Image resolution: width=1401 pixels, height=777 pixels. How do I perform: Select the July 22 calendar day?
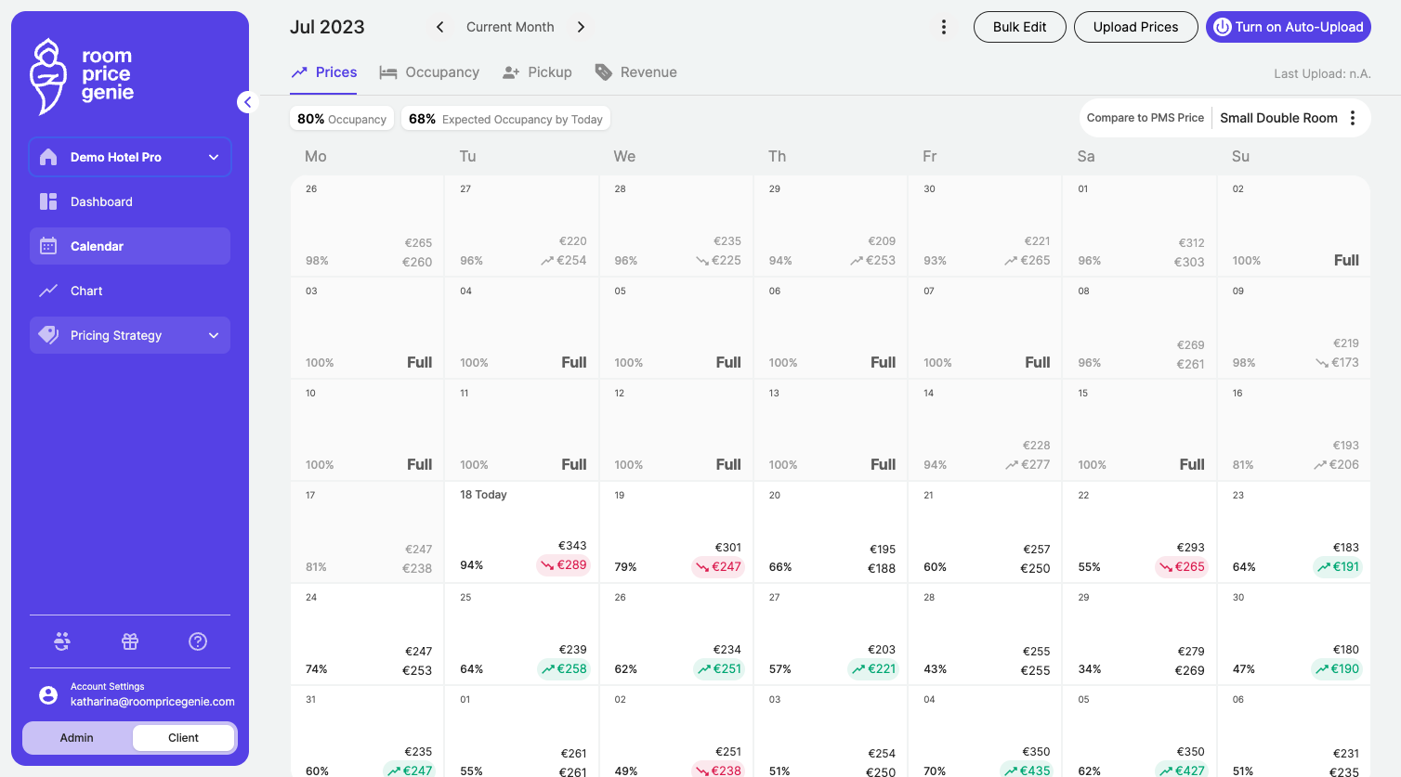point(1140,532)
